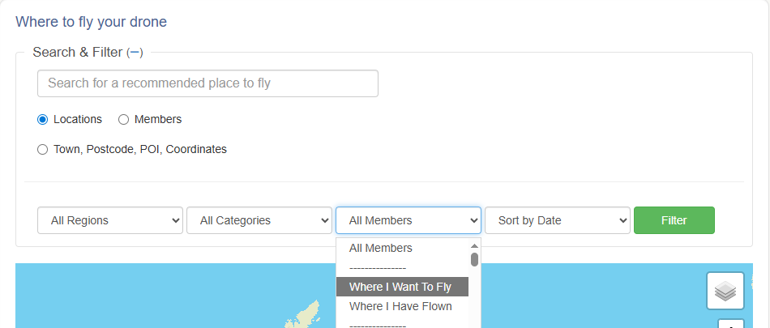Pick 'All Members' in the open list
770x328 pixels.
[x=381, y=248]
